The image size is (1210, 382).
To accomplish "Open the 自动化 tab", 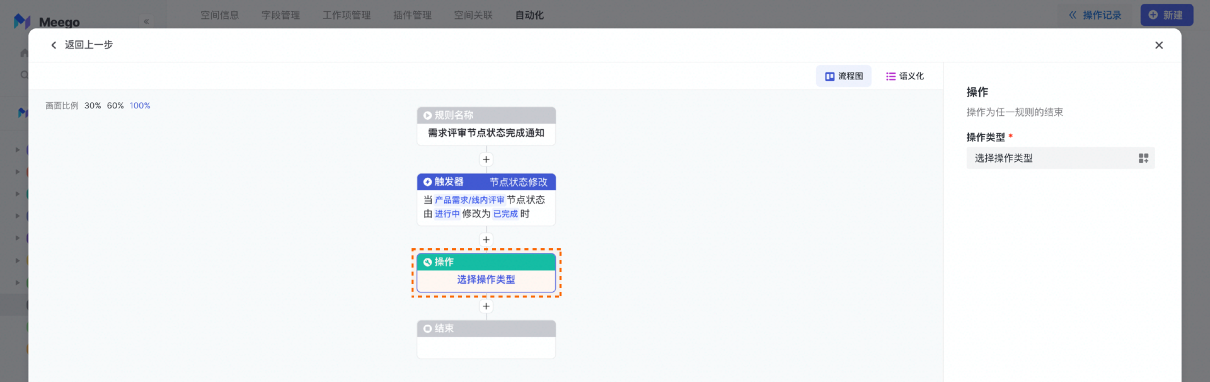I will coord(529,15).
